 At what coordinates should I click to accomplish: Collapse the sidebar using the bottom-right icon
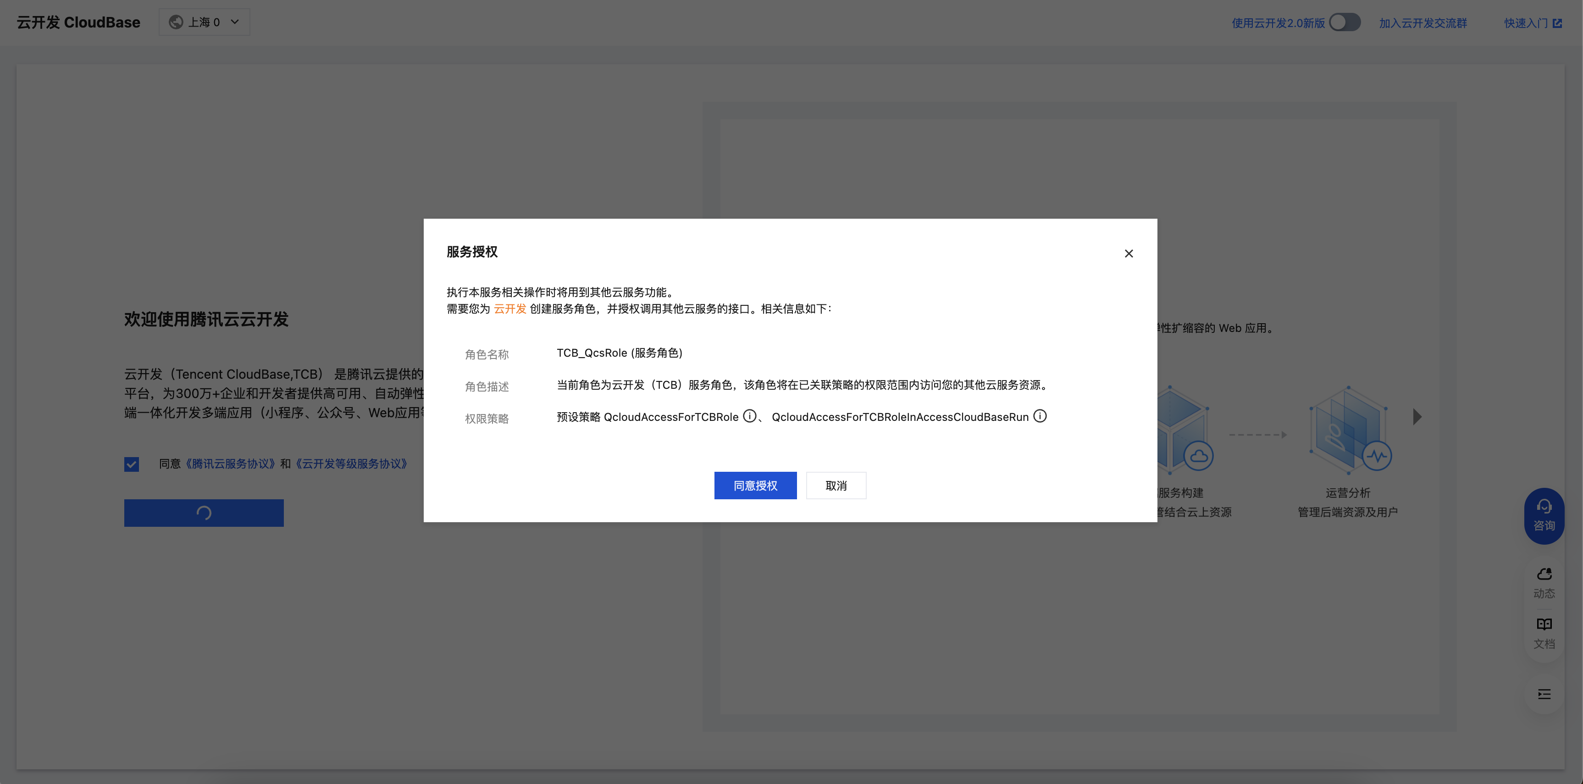point(1544,694)
